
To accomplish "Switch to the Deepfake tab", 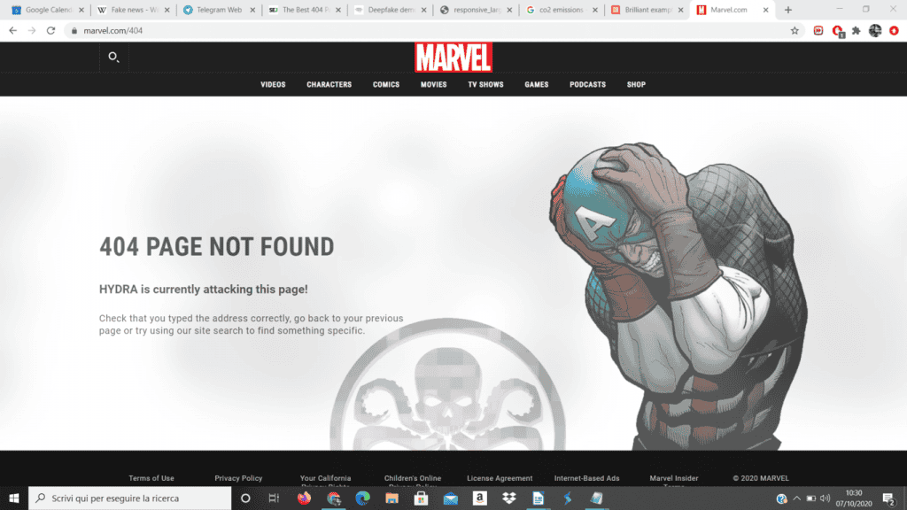I will 391,10.
